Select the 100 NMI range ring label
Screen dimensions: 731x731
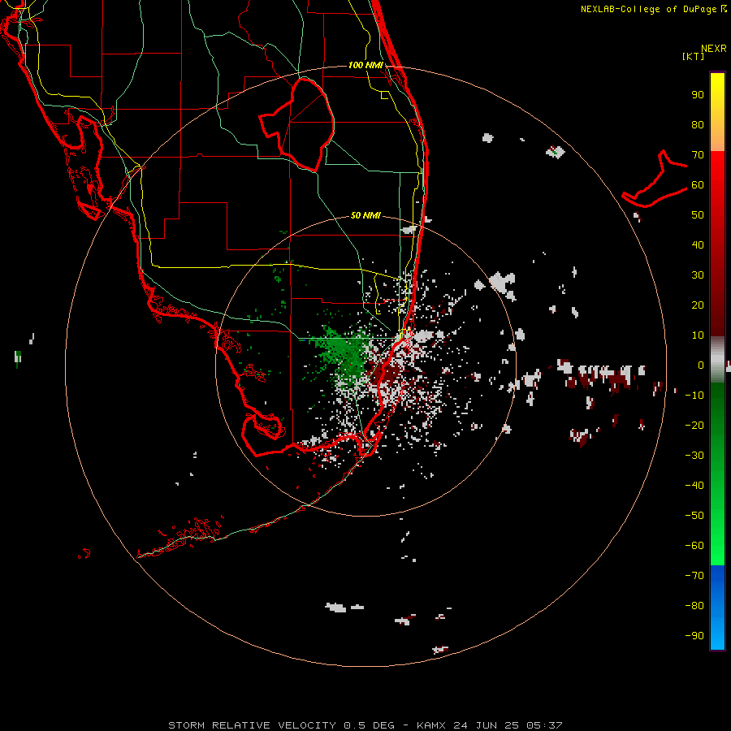[x=365, y=65]
